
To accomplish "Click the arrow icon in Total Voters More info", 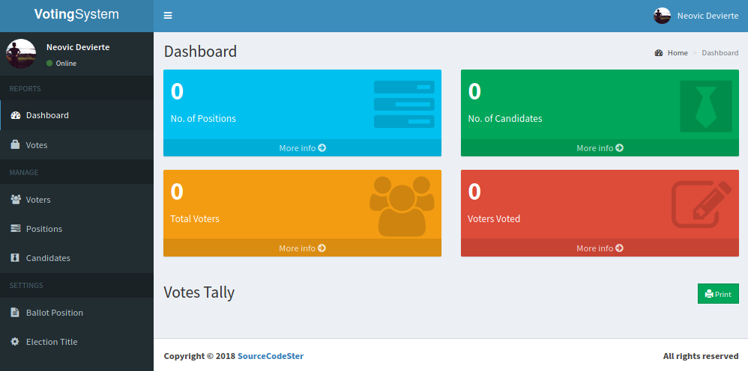I will click(x=322, y=248).
